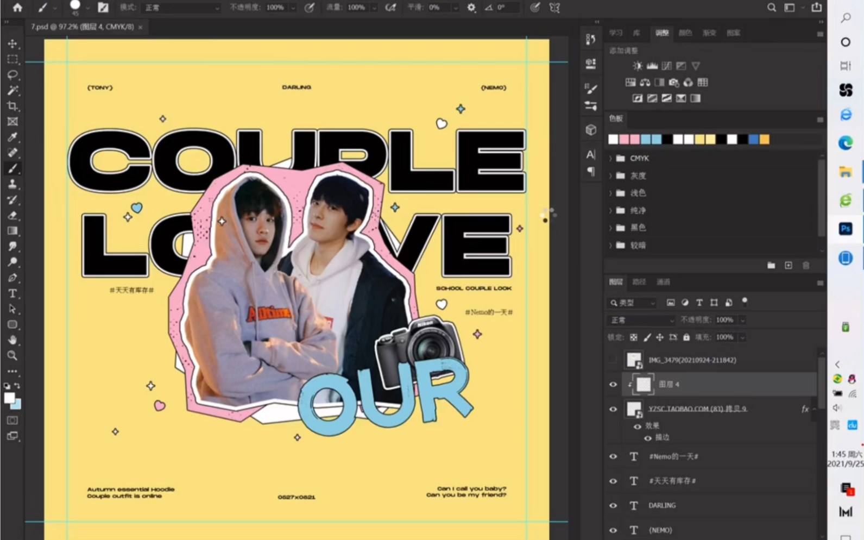The width and height of the screenshot is (864, 540).
Task: Click the search icon in options bar
Action: 772,8
